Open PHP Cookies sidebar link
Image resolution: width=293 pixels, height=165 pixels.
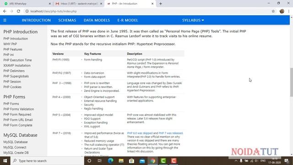click(12, 87)
